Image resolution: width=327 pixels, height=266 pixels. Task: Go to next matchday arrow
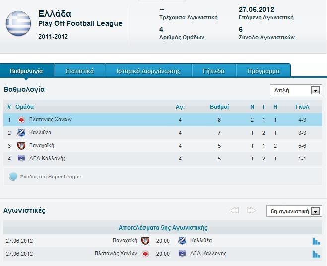[251, 210]
